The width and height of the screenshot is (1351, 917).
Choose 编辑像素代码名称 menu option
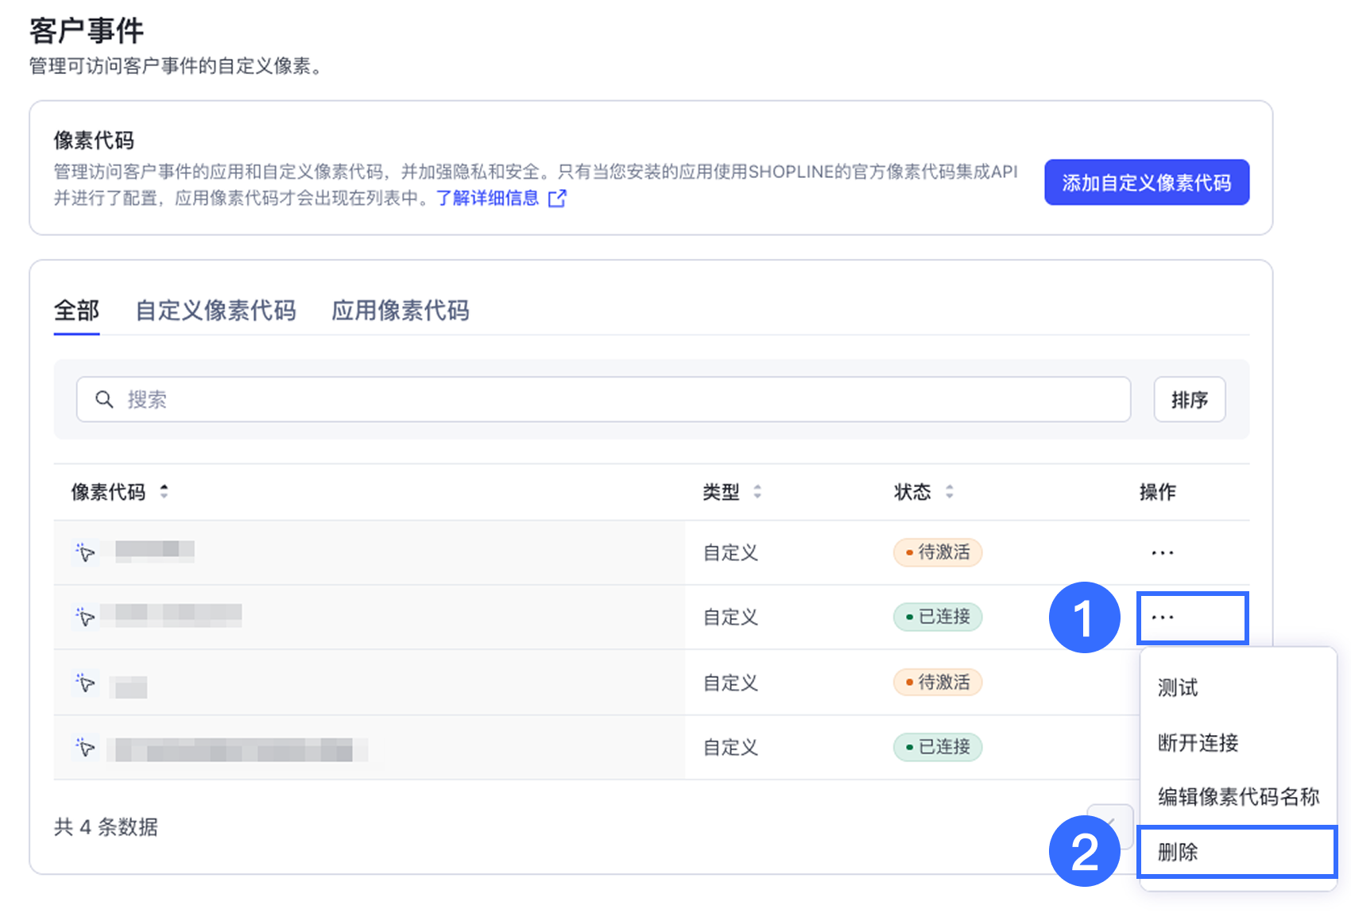1237,797
